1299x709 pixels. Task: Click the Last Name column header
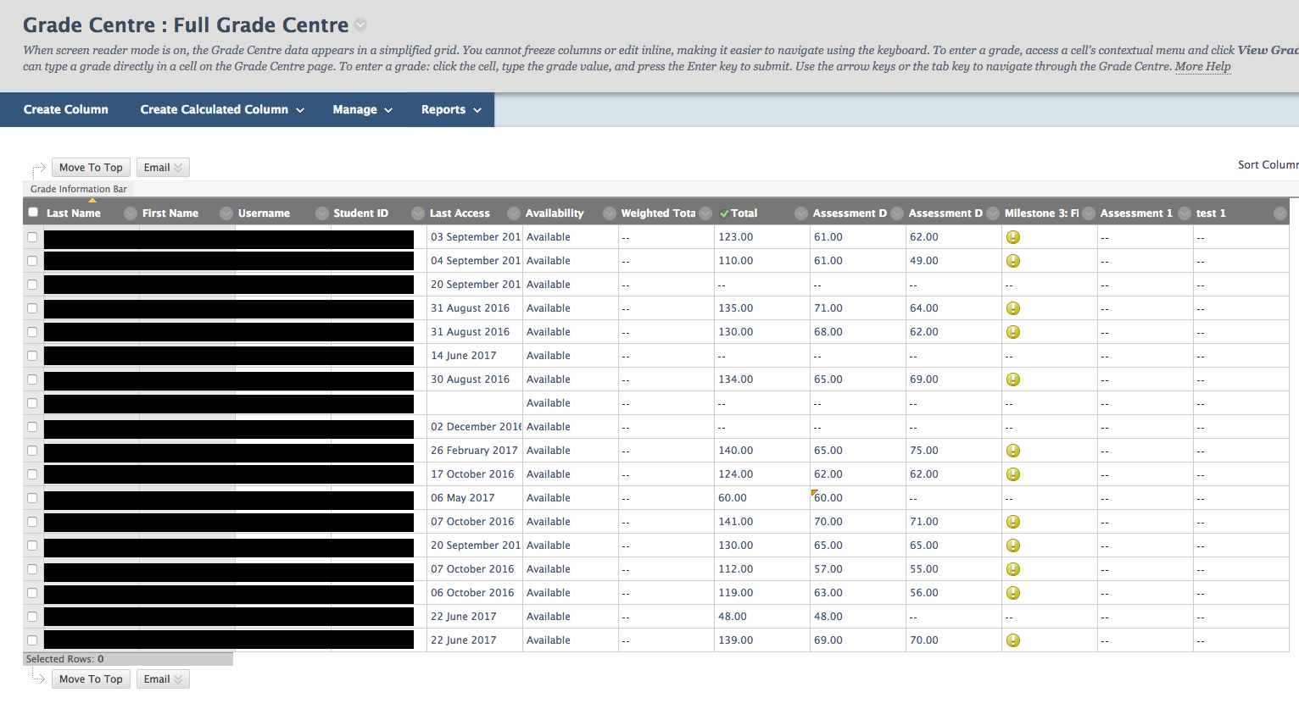click(73, 213)
